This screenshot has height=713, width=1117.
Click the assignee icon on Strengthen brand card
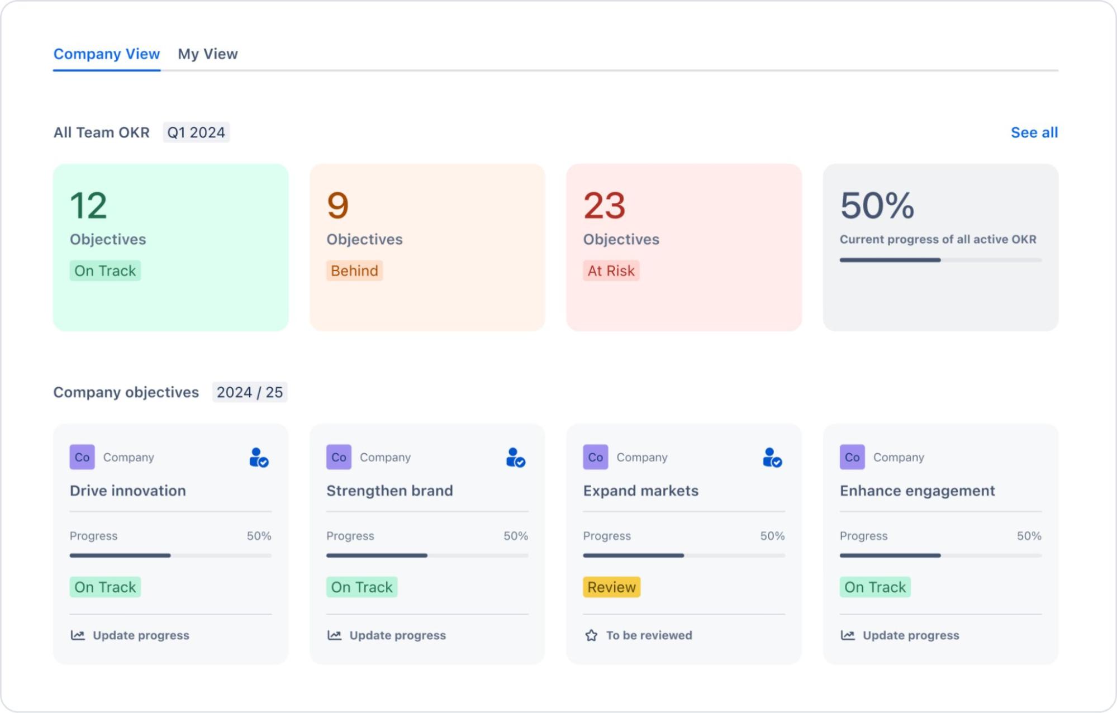point(515,458)
